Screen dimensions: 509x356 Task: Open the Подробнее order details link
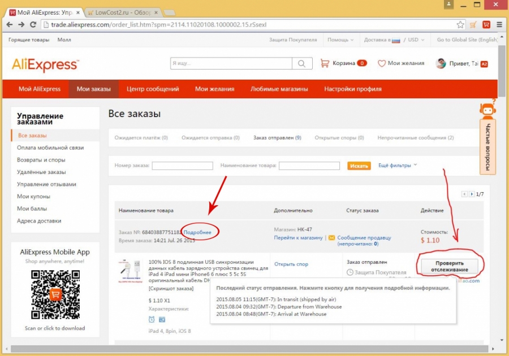point(197,232)
